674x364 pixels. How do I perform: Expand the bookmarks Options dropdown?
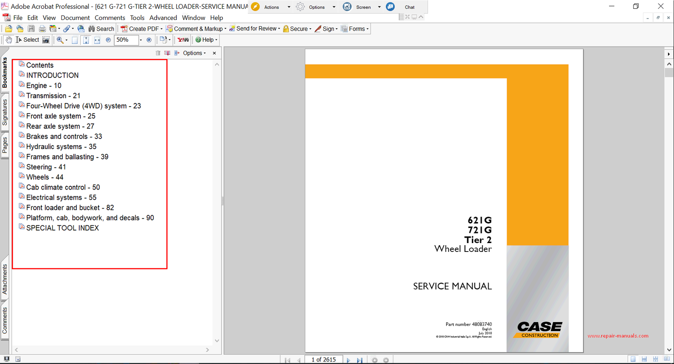194,53
